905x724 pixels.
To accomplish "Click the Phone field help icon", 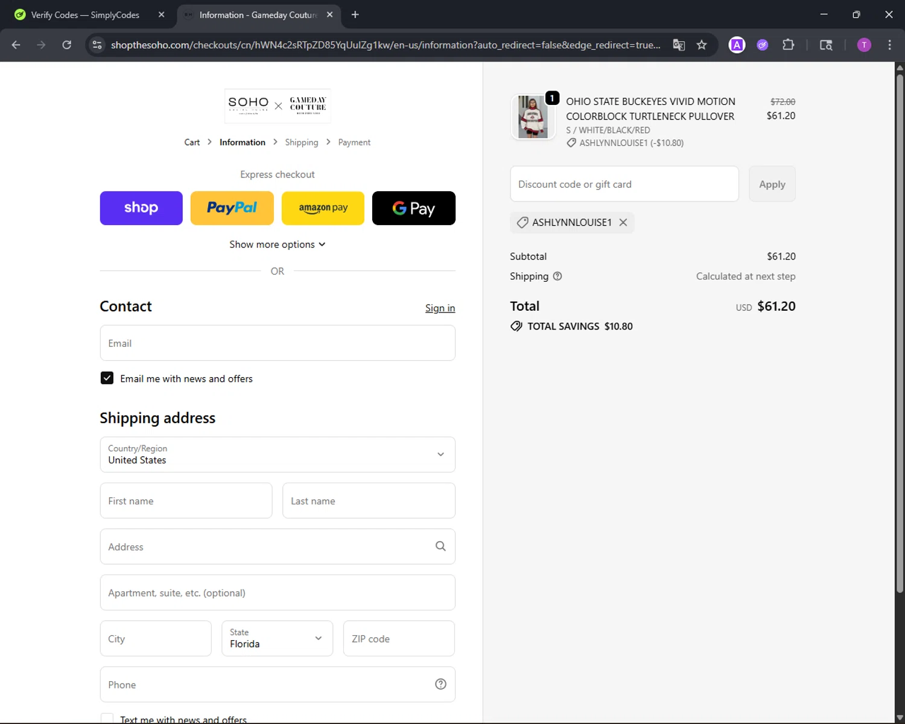I will click(440, 684).
